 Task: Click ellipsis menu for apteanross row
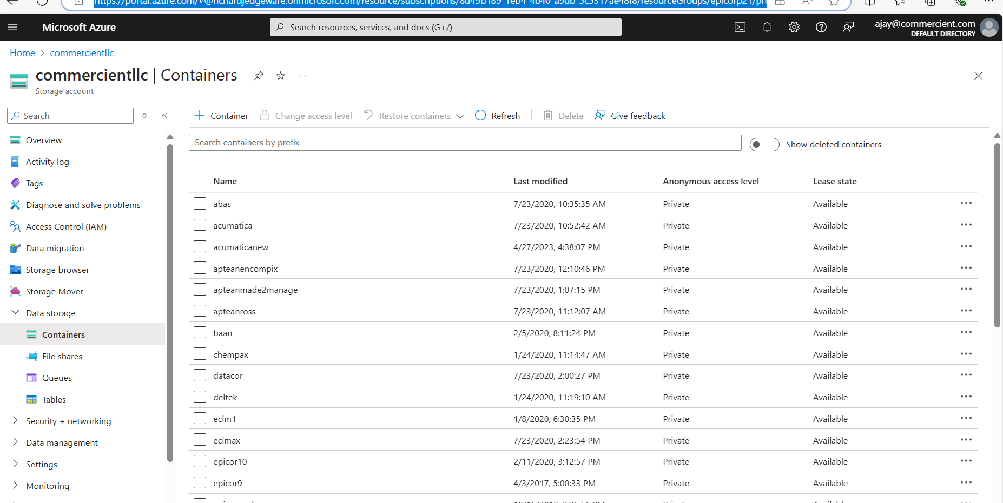(x=966, y=311)
